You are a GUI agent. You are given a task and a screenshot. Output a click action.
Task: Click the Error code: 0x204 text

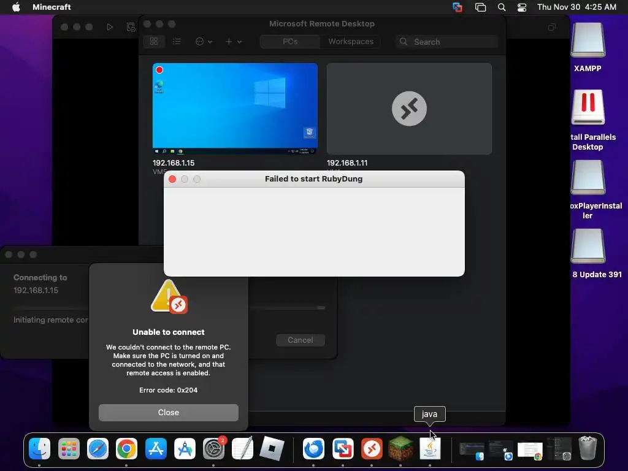click(x=168, y=390)
